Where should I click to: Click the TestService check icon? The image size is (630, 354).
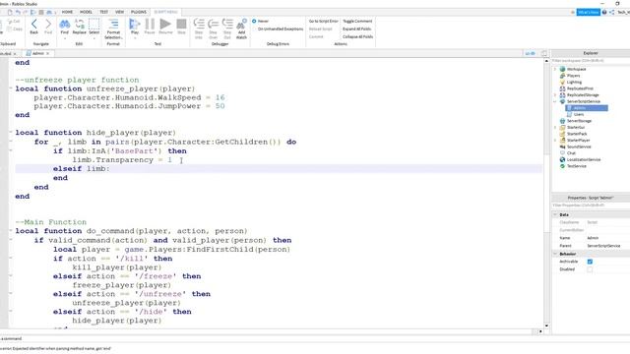[x=562, y=166]
